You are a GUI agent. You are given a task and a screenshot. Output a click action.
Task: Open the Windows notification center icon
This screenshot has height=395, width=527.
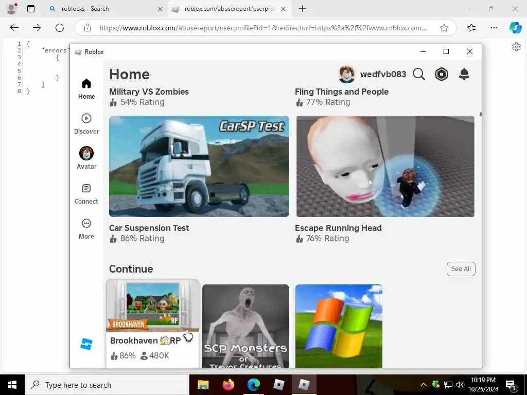511,385
